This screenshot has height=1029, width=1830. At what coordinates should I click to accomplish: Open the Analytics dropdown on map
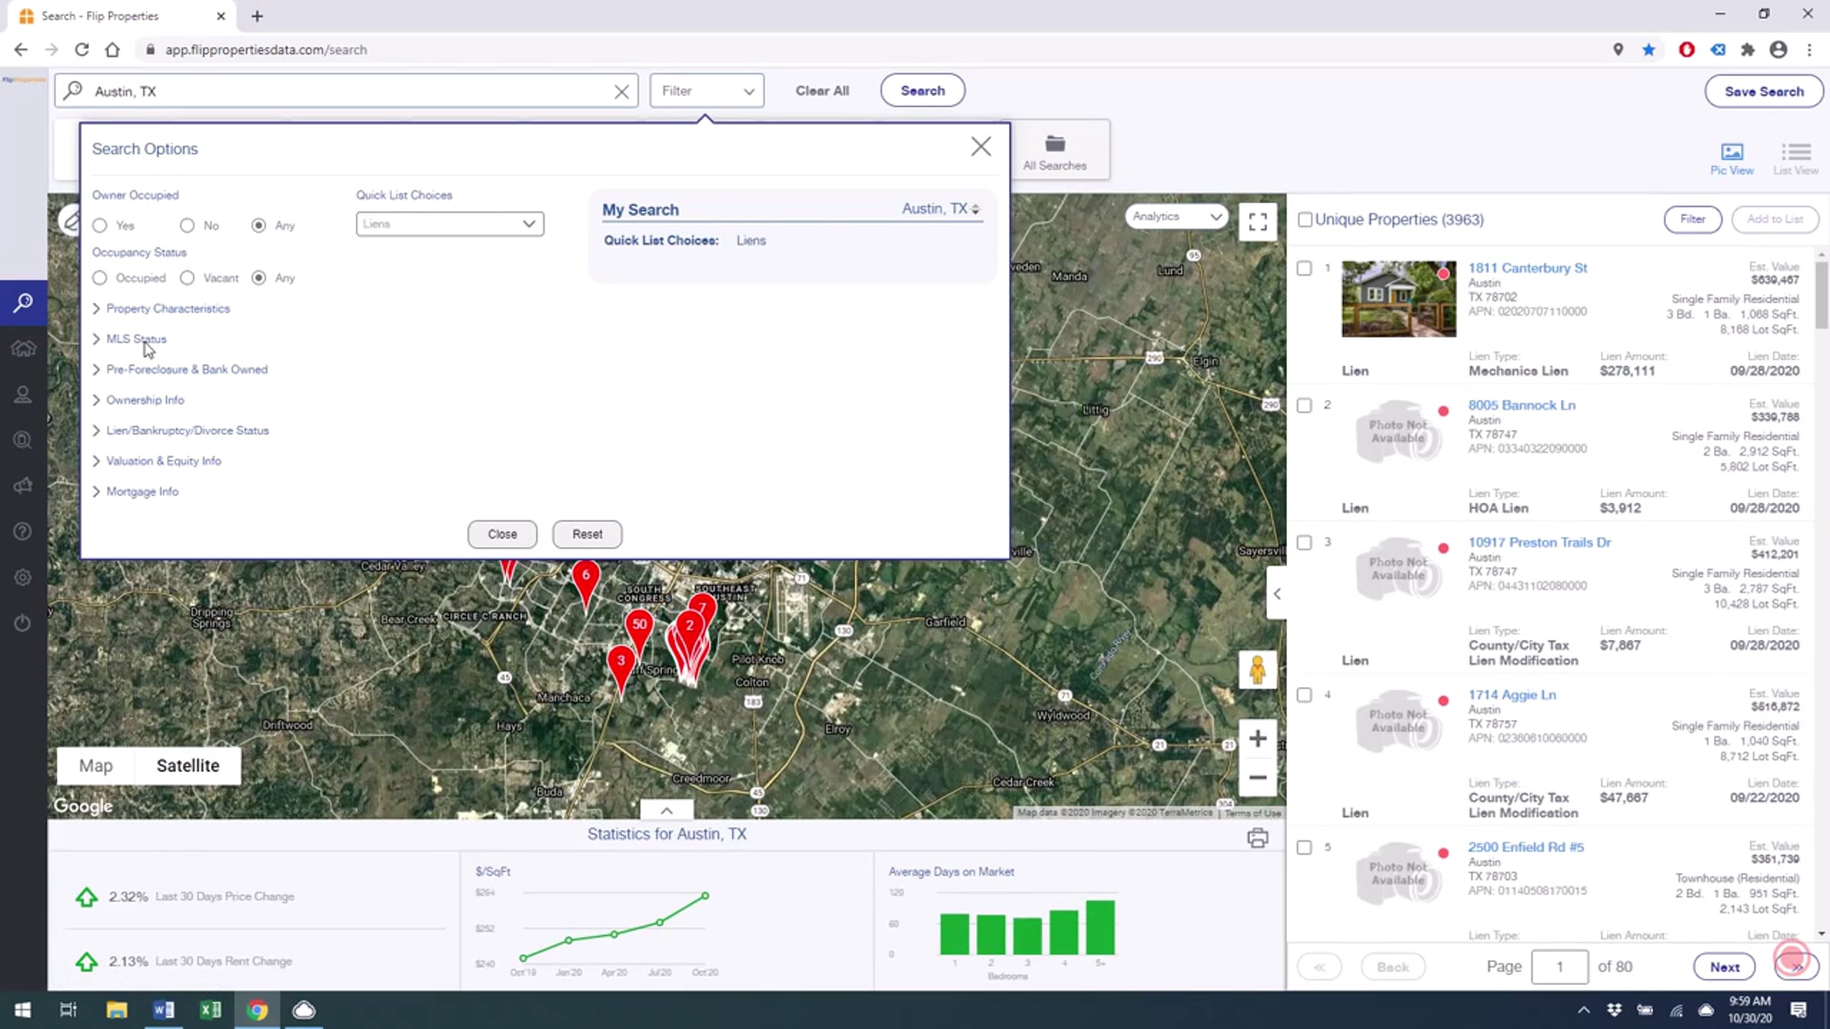click(x=1177, y=216)
